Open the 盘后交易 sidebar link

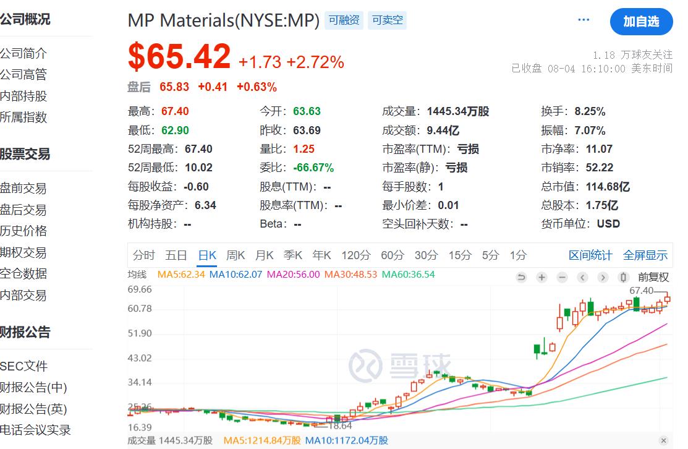23,210
